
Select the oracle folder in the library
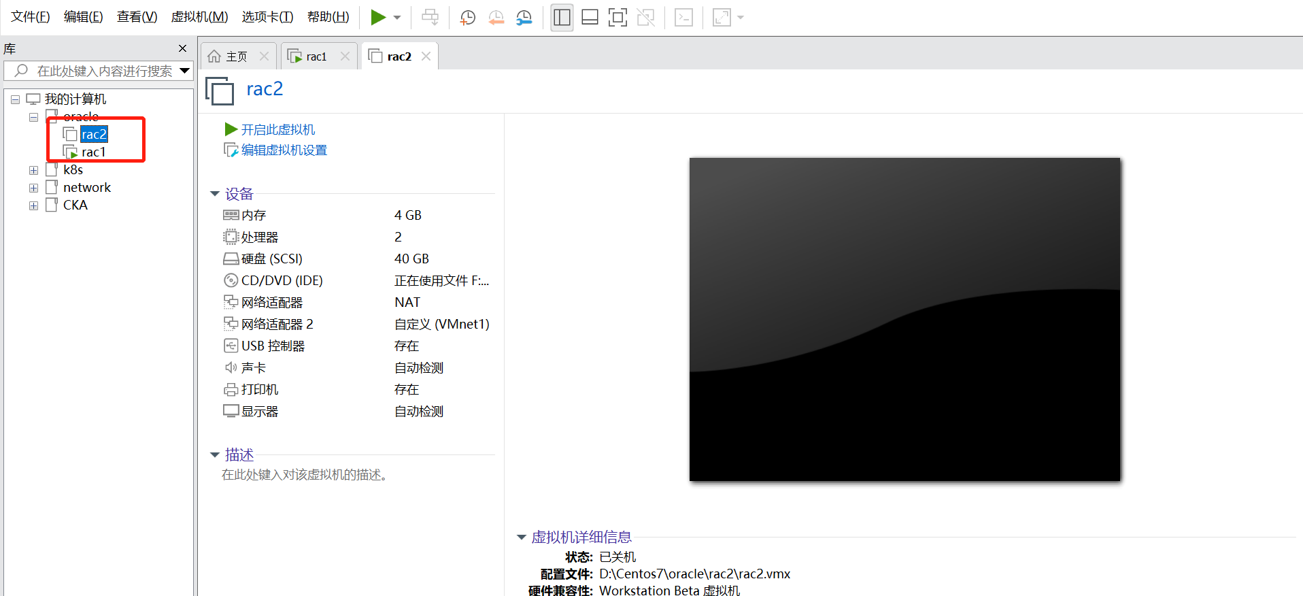81,116
